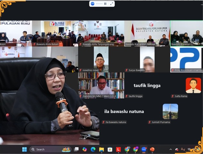The height and width of the screenshot is (154, 203).
Task: Click muted mic icon for ila bawaslu natuna
Action: click(x=104, y=122)
